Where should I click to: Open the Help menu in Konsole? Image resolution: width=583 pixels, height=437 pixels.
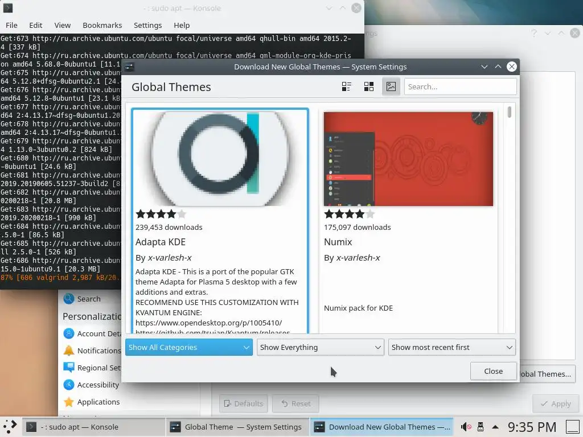pos(182,25)
